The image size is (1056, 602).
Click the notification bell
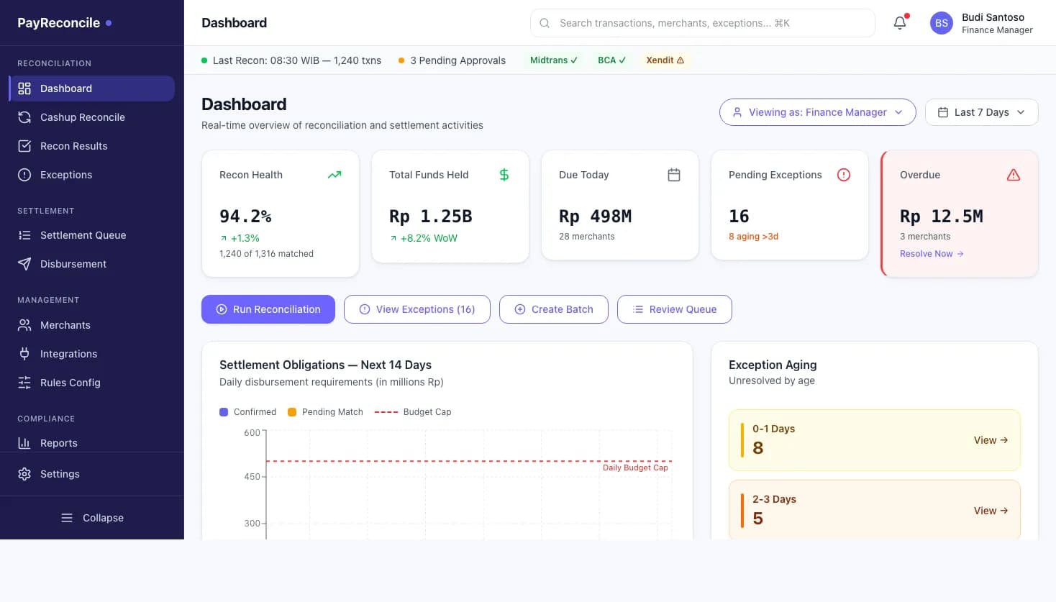point(899,22)
